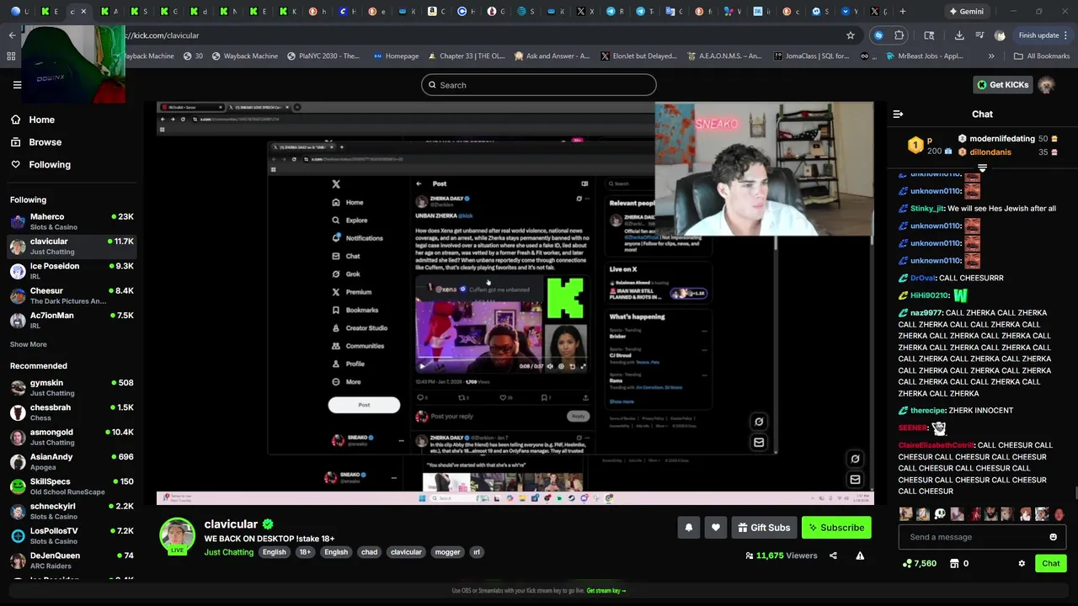Screen dimensions: 1078x606
Task: Select the 'chad' stream tag
Action: click(370, 552)
